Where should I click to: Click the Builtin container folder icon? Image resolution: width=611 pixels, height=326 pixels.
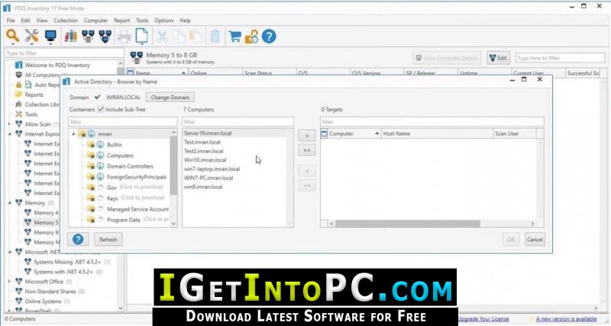point(91,145)
